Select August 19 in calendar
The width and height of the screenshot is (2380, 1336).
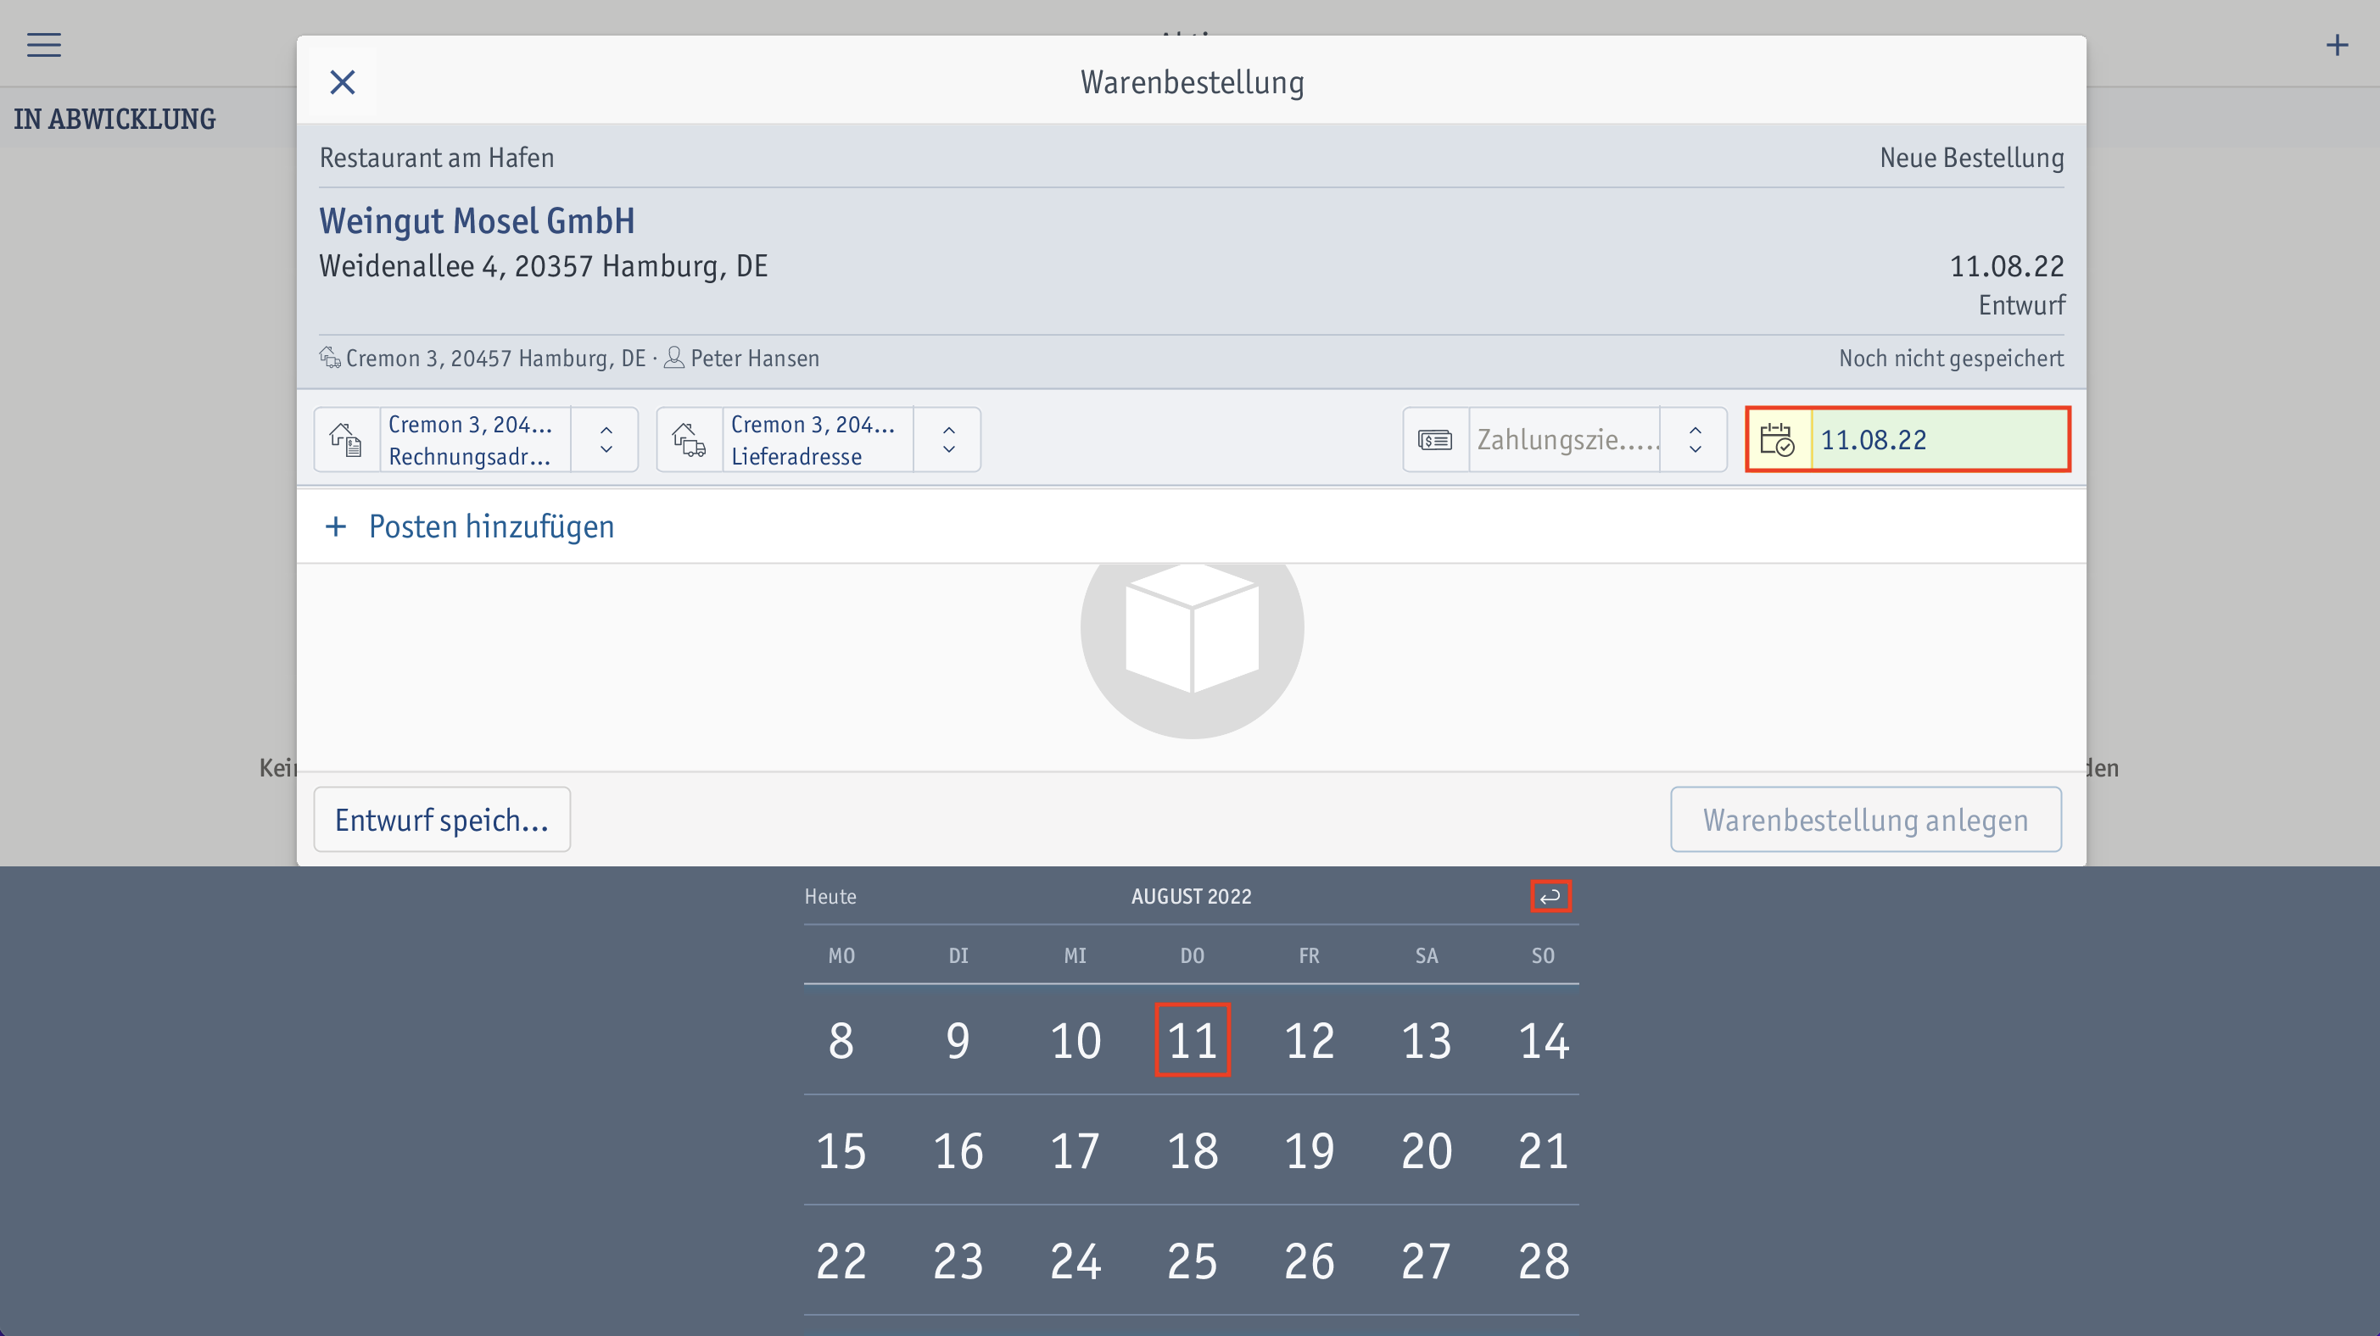tap(1310, 1150)
